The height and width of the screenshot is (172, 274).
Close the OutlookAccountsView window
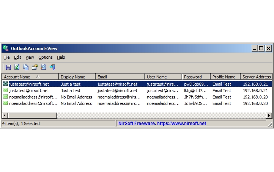tap(268, 48)
